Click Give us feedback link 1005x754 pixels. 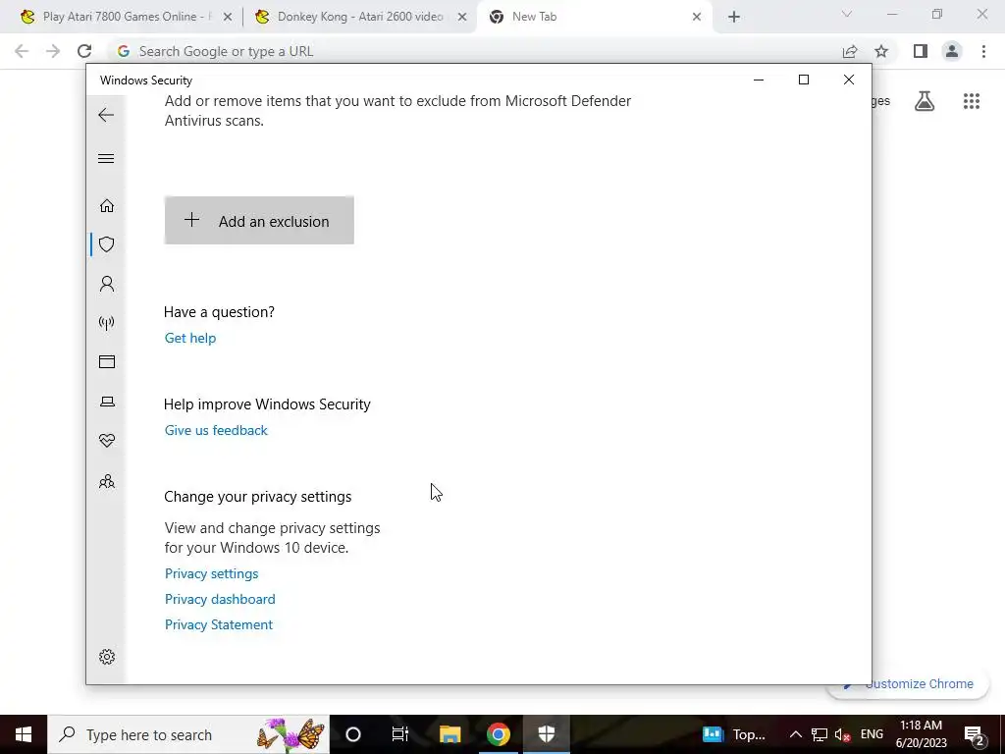216,430
